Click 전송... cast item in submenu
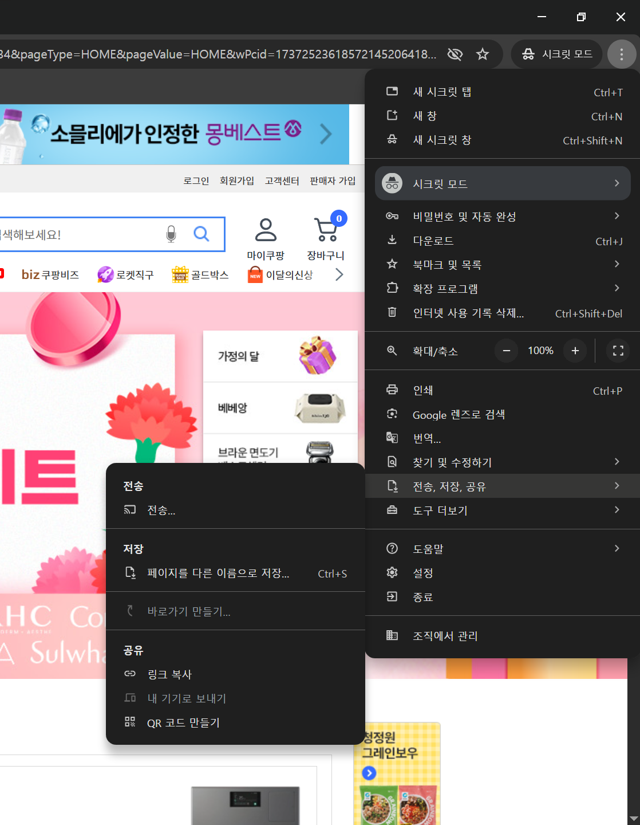 pyautogui.click(x=235, y=510)
